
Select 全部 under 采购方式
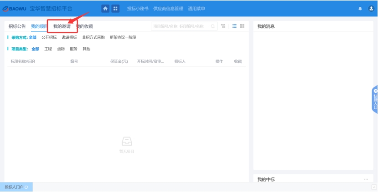point(32,37)
